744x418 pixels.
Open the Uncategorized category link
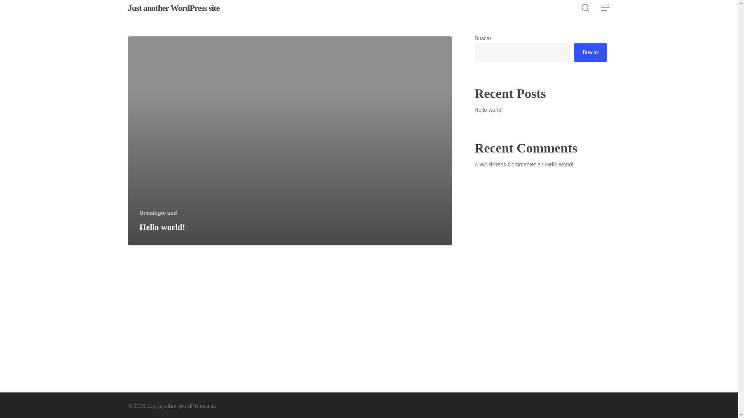point(158,213)
